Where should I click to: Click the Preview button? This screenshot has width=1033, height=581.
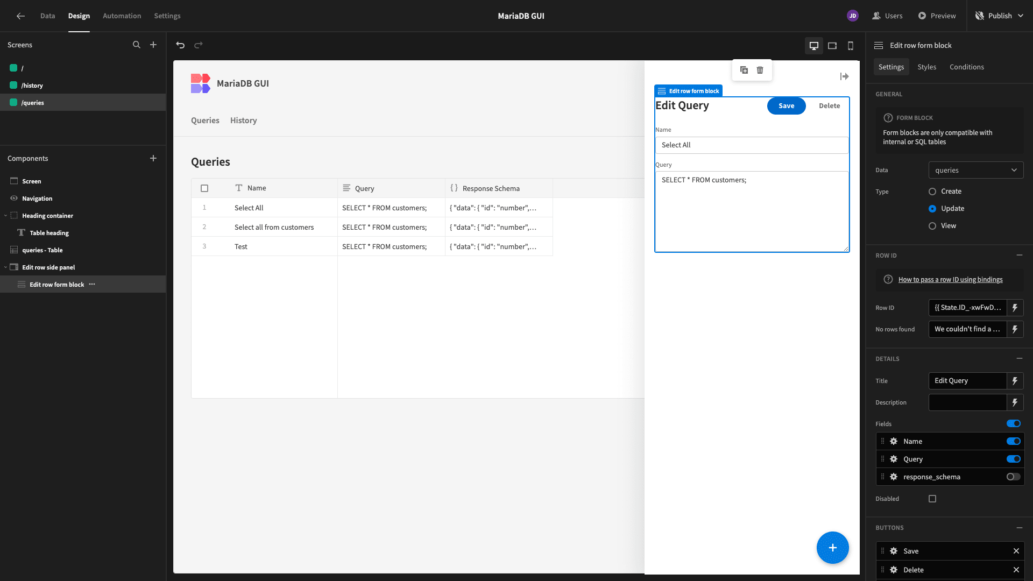click(937, 16)
